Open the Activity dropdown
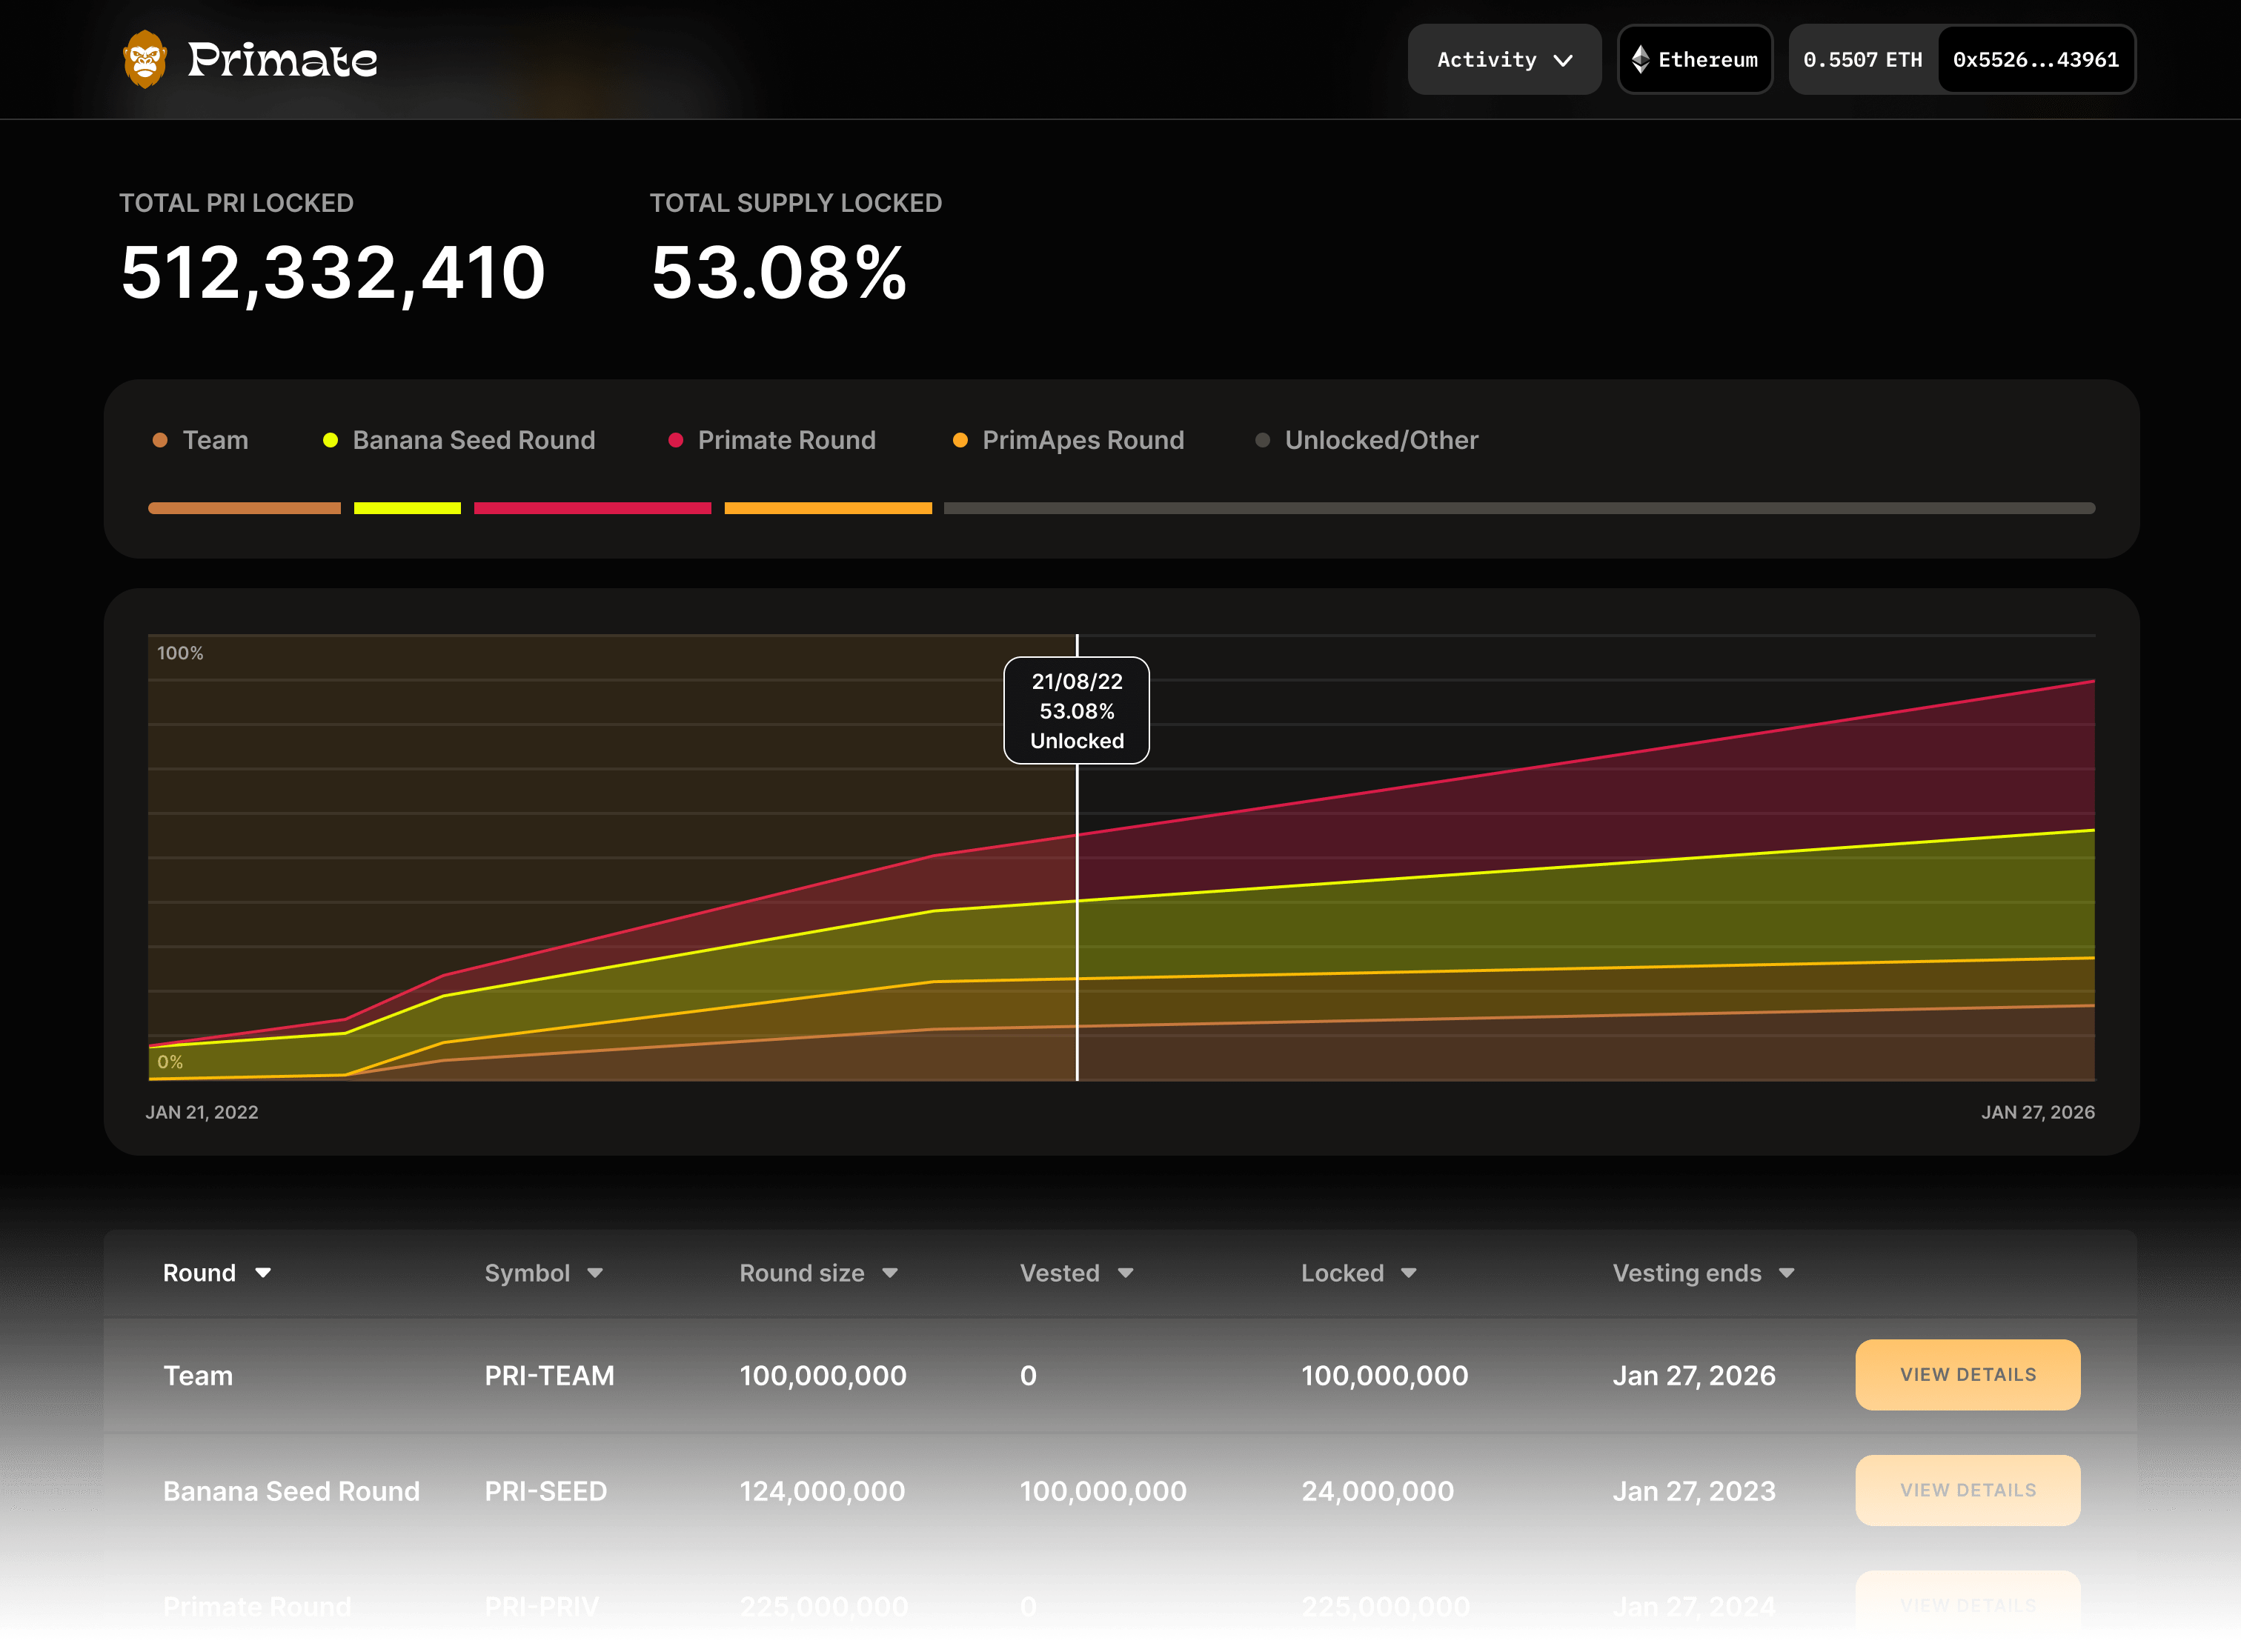 coord(1504,59)
